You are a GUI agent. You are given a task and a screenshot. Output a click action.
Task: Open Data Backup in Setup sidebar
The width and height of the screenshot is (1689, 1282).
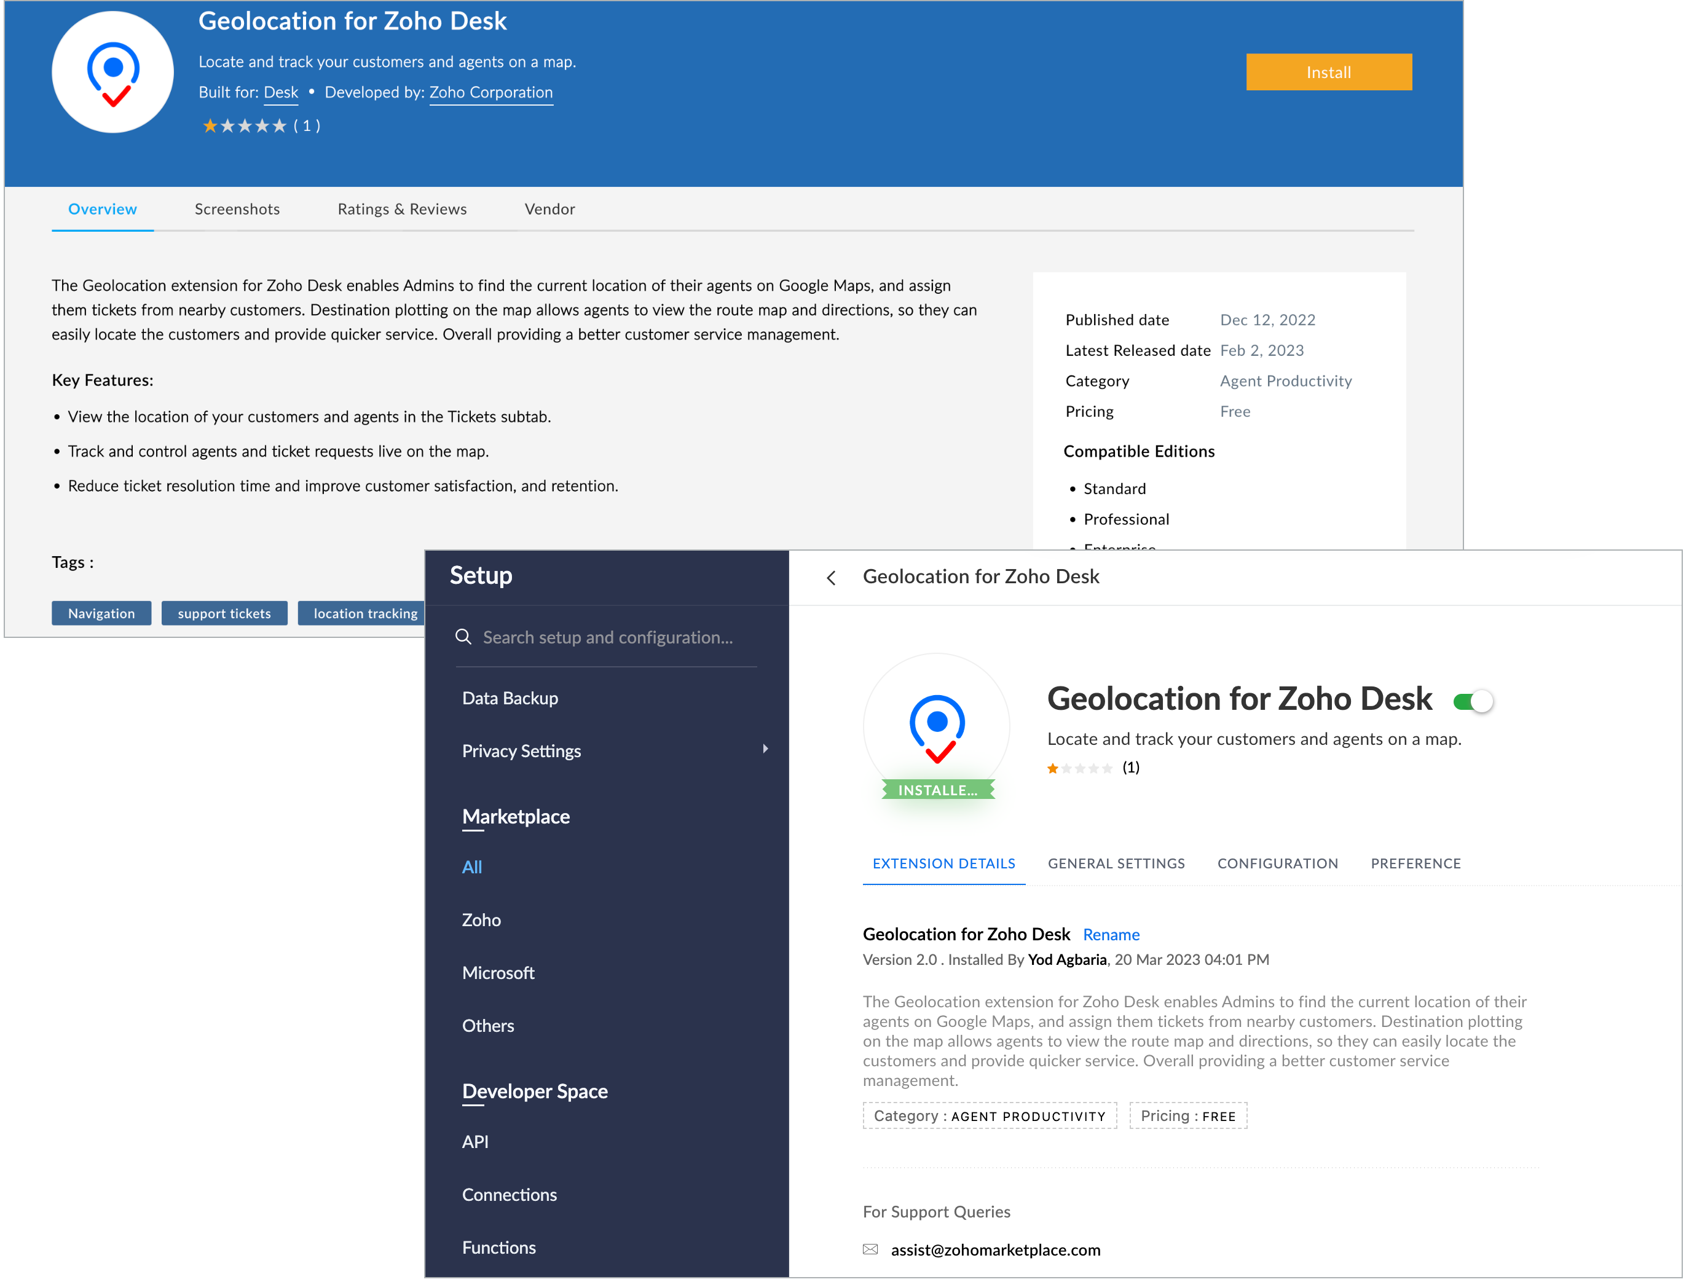click(x=510, y=698)
